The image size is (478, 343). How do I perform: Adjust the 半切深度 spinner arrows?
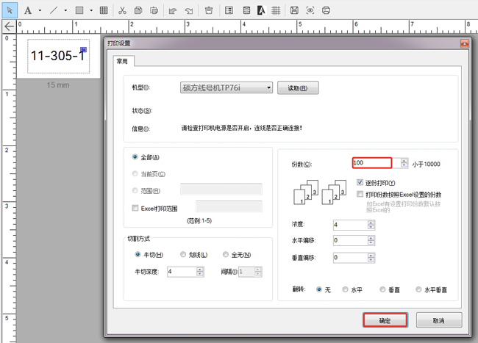pyautogui.click(x=200, y=272)
